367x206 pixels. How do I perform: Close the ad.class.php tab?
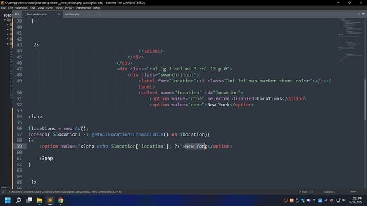click(x=99, y=14)
